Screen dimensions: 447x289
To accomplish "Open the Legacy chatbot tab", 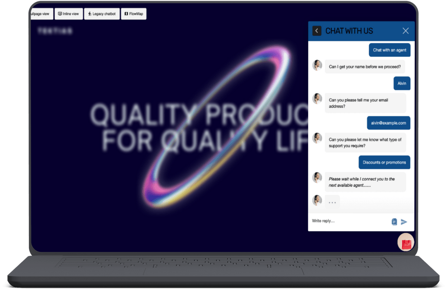I will pos(102,14).
